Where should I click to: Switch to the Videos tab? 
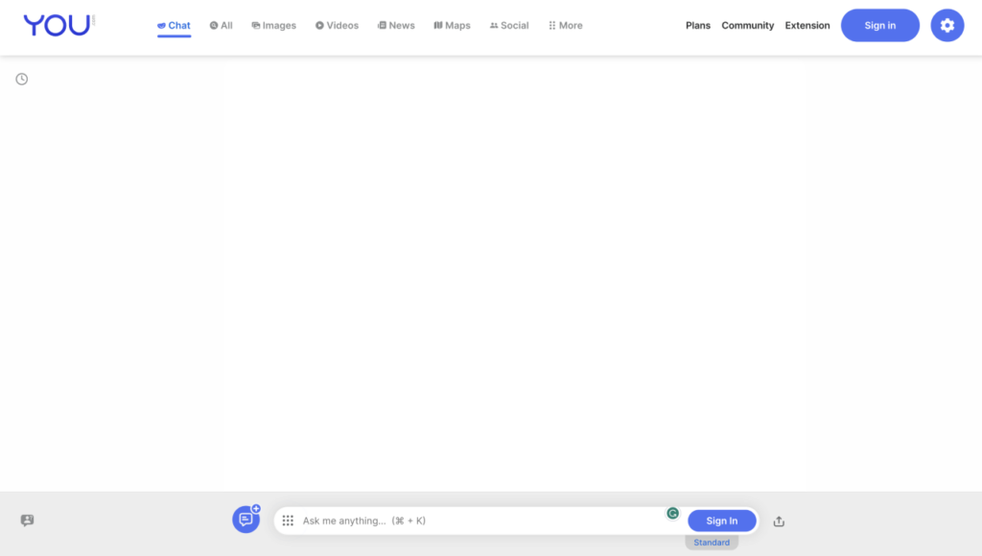(x=337, y=25)
